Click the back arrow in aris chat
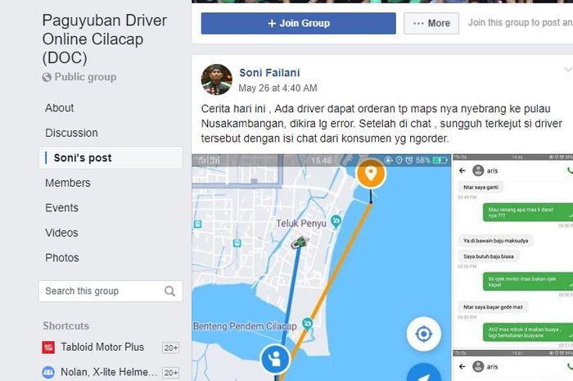The image size is (573, 381). pos(462,170)
